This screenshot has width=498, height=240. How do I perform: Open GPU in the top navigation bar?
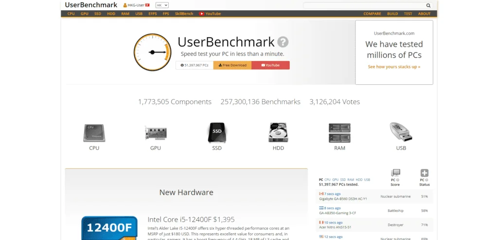click(x=85, y=14)
